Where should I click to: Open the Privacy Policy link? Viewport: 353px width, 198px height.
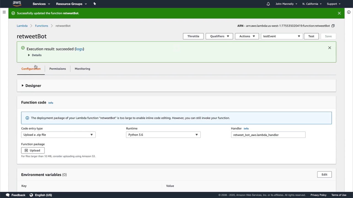318,195
